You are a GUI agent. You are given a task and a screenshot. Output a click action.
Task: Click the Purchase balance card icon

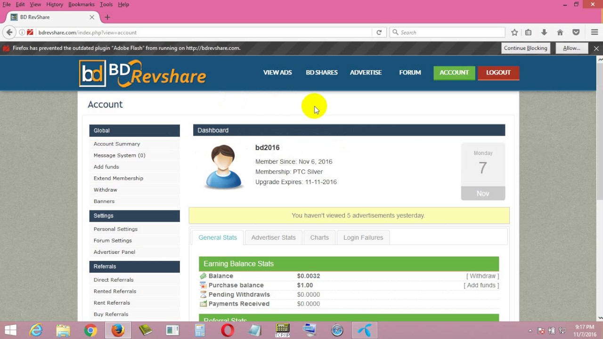click(x=203, y=285)
